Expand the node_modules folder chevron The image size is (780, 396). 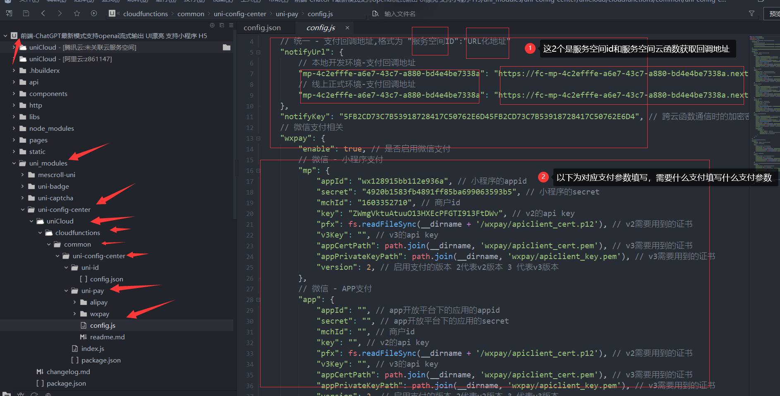pyautogui.click(x=14, y=128)
